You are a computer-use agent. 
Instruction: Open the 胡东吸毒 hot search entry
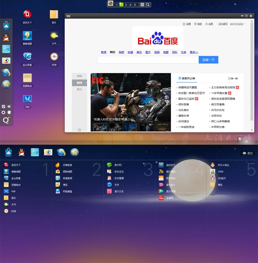184,104
